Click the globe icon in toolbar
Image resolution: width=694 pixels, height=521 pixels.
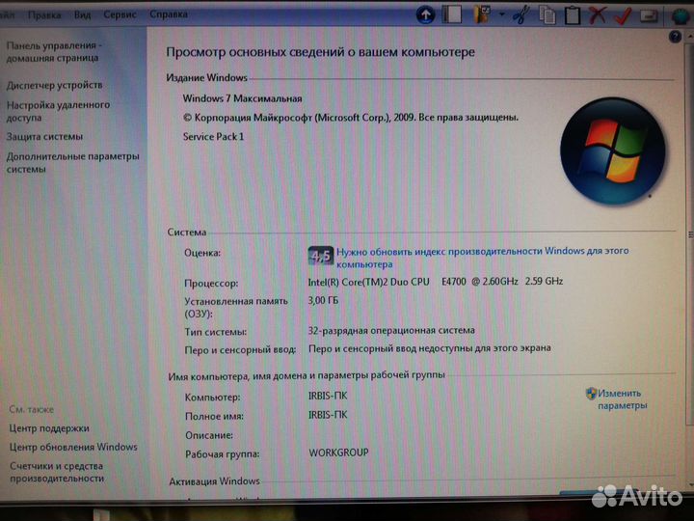tap(681, 16)
